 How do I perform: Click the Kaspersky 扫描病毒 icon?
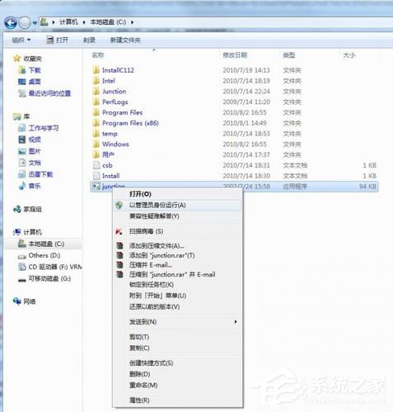coord(119,231)
